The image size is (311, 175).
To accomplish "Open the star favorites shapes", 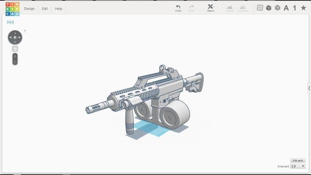I will [303, 8].
